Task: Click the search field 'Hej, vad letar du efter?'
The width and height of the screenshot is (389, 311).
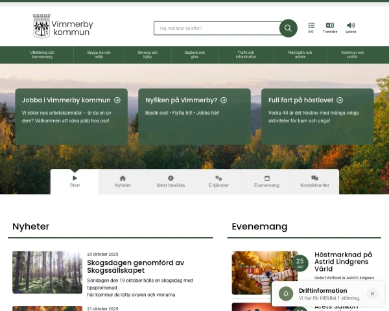Action: [x=217, y=29]
